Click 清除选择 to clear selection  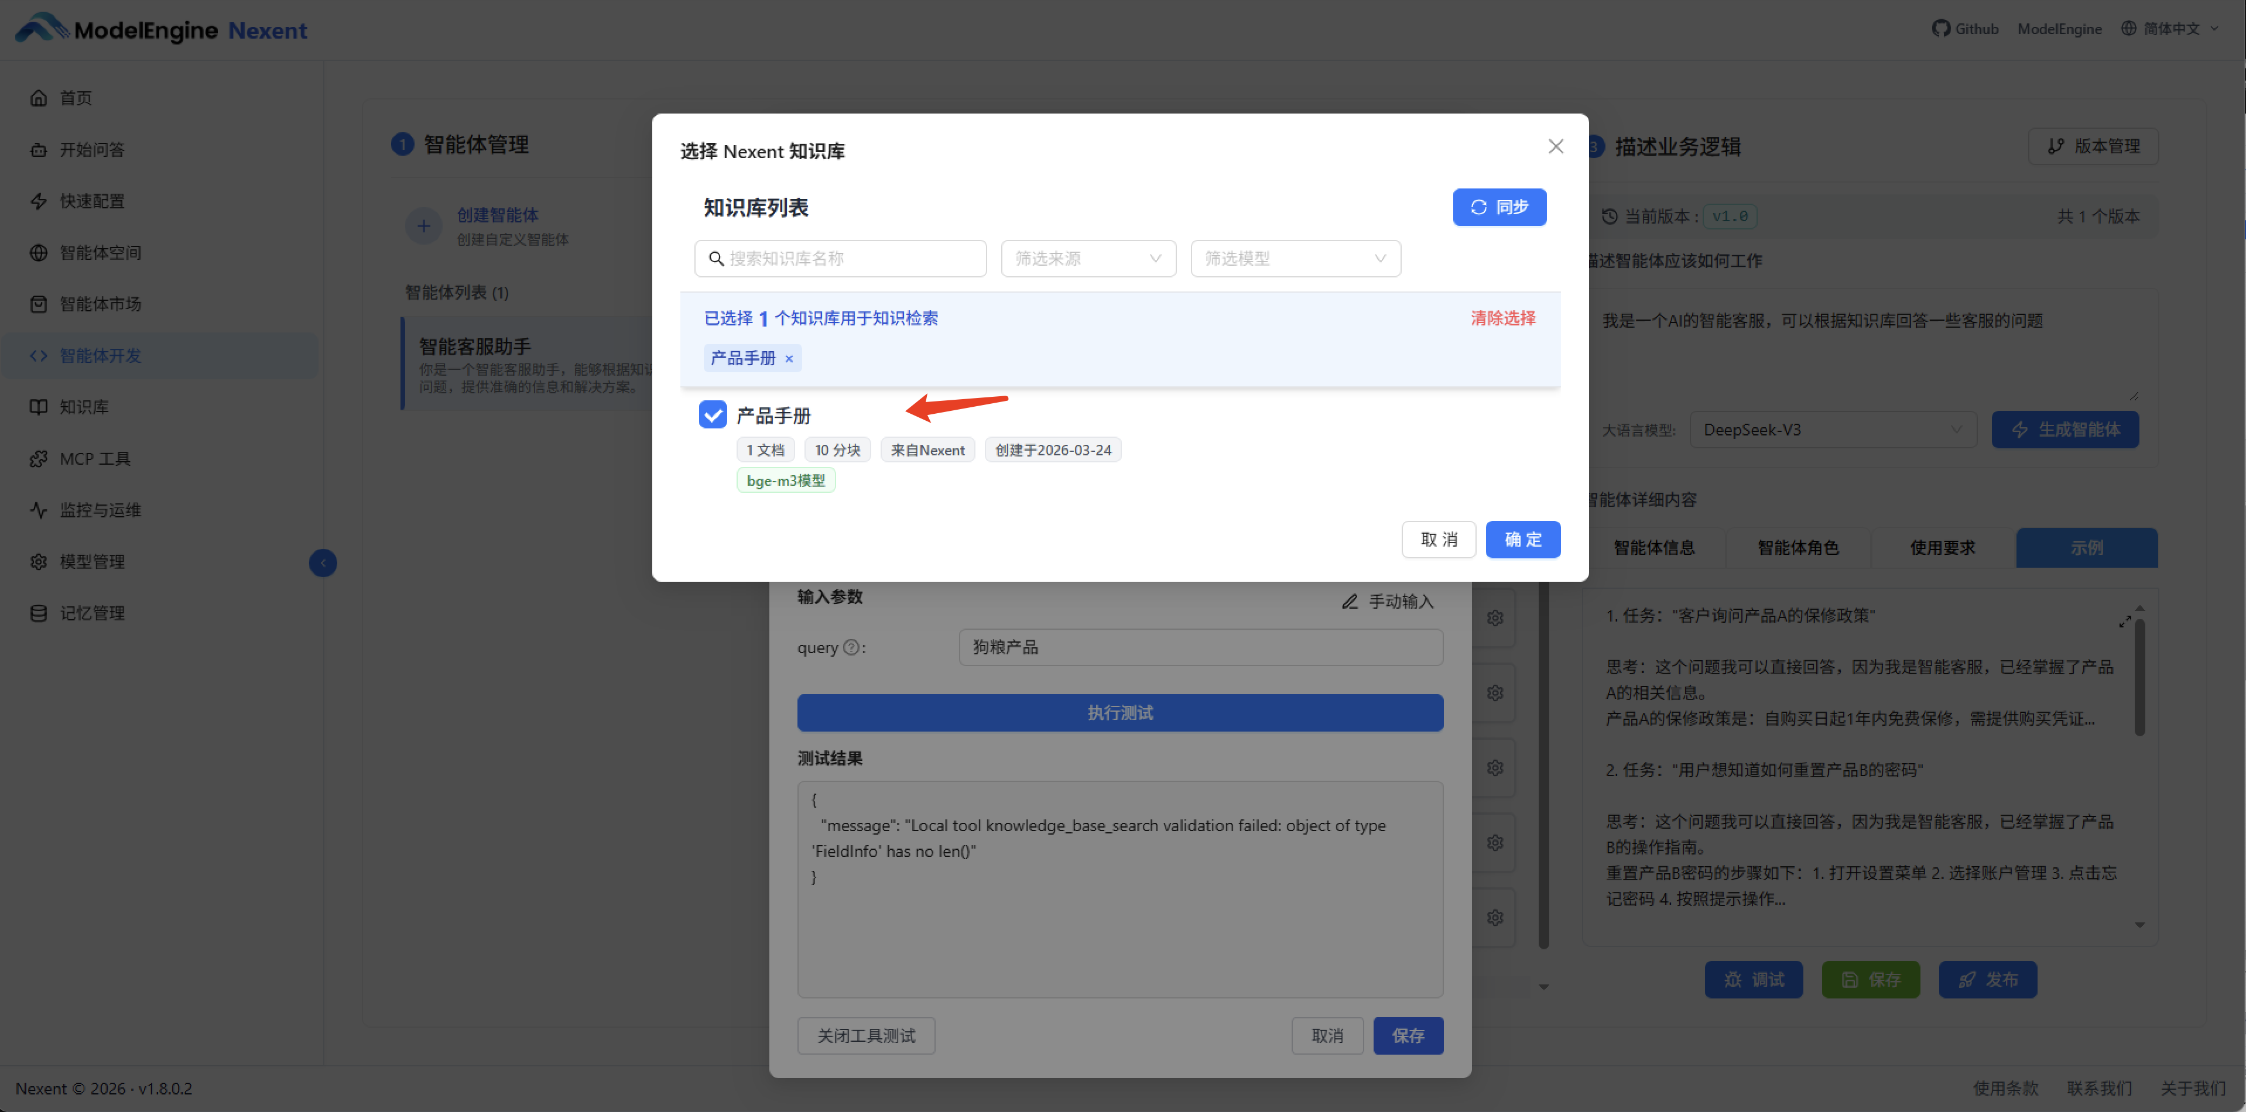pos(1502,318)
